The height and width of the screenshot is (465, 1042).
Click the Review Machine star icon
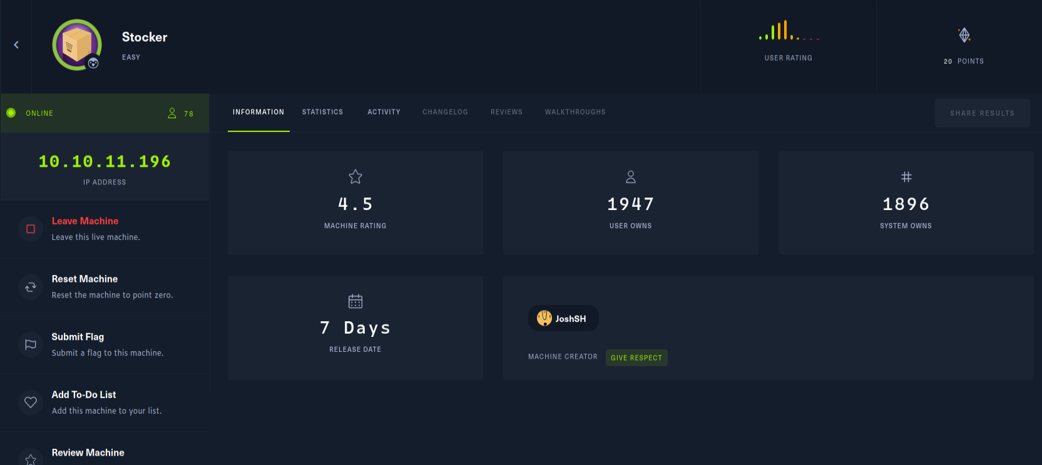31,460
